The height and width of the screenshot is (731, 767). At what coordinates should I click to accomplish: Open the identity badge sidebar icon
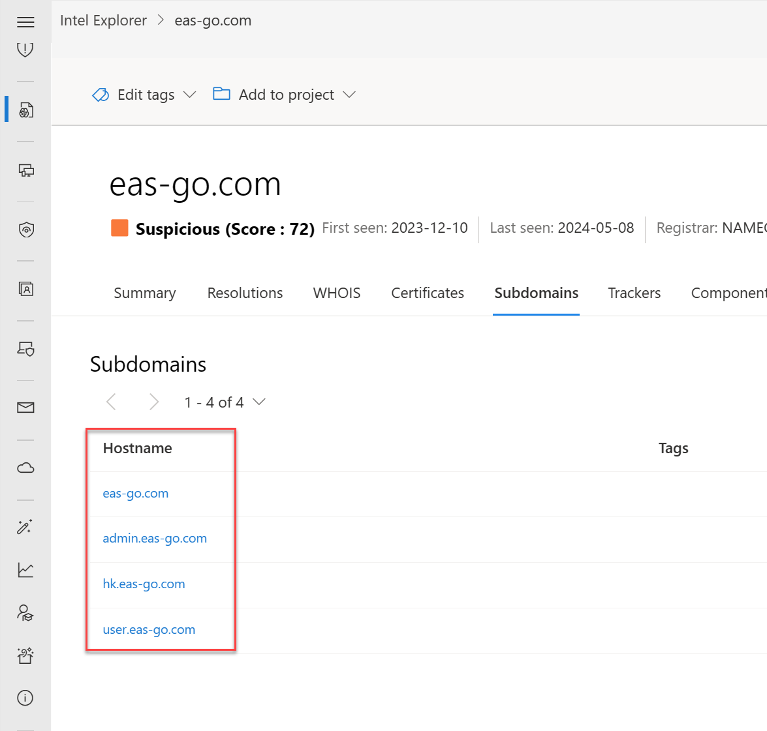tap(26, 290)
